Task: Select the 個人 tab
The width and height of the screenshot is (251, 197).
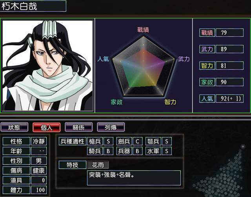Action: [x=46, y=127]
